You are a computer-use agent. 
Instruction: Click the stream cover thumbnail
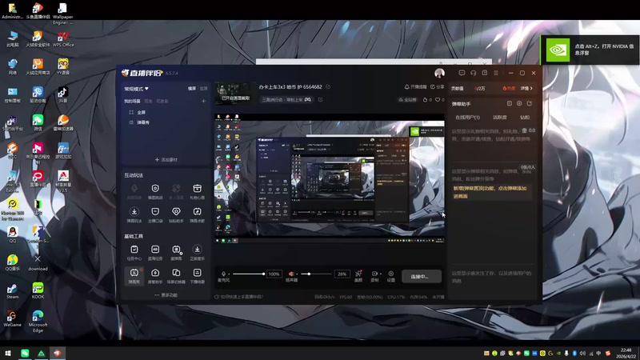click(x=234, y=92)
